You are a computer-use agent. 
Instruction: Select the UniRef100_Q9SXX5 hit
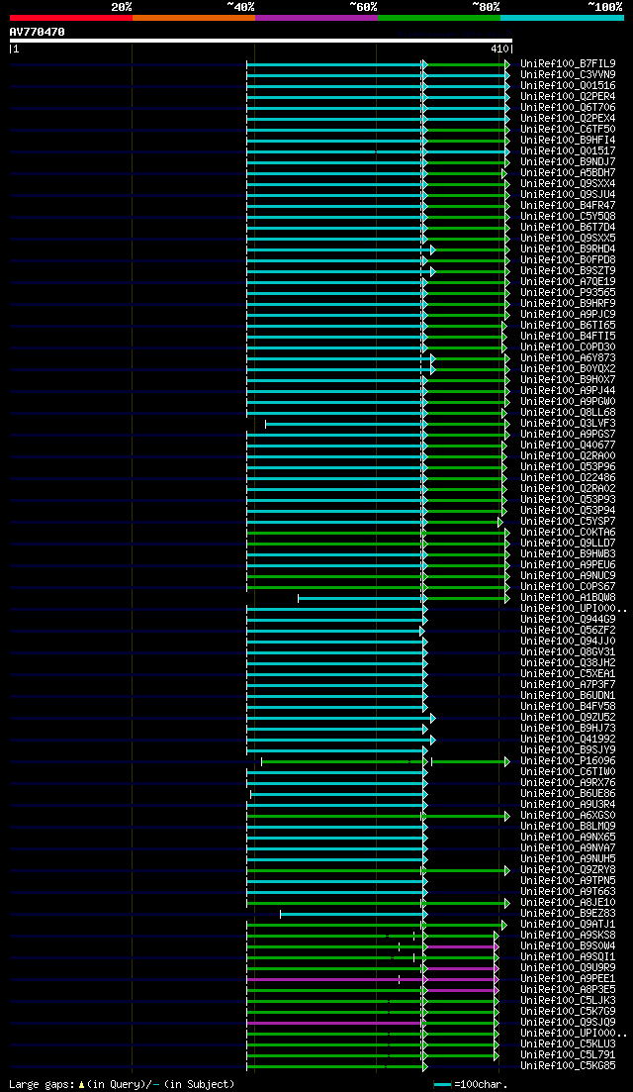point(568,239)
